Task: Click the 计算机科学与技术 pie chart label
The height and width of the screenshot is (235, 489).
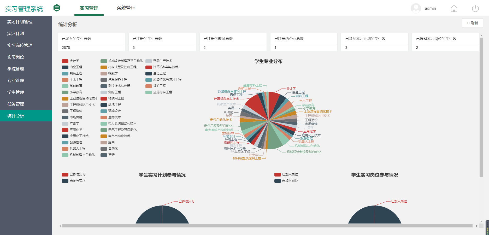Action: click(x=226, y=99)
